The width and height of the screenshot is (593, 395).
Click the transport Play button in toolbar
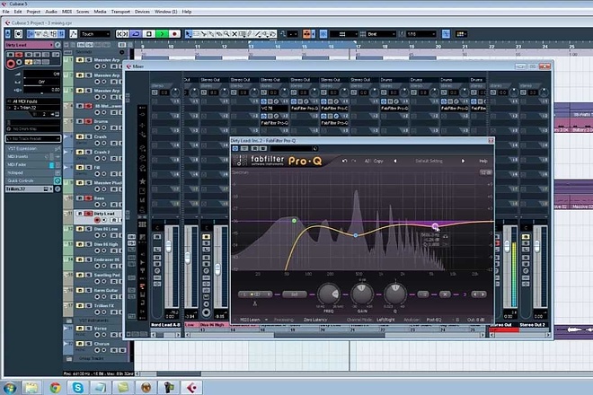click(162, 34)
